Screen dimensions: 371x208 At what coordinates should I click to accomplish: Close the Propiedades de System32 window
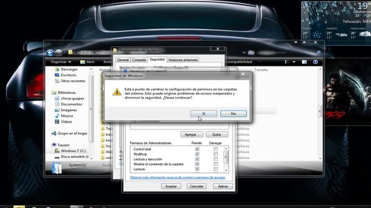(218, 49)
